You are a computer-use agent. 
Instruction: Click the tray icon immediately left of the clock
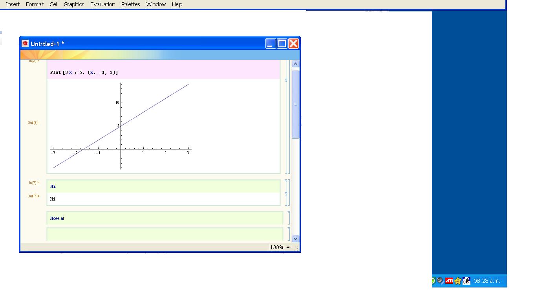(466, 280)
